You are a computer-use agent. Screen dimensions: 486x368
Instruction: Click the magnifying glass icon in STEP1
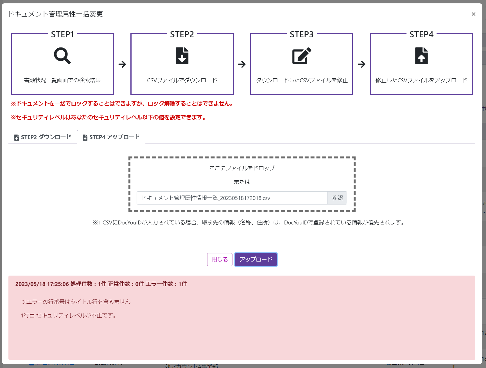tap(62, 56)
